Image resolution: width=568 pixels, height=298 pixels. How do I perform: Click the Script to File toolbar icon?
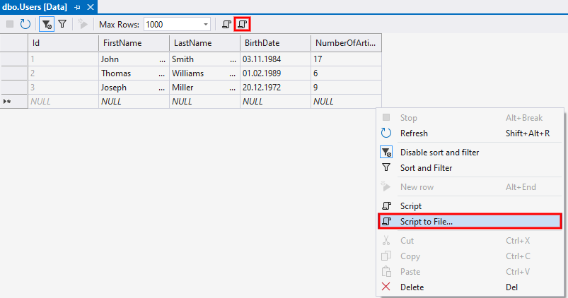[x=243, y=24]
